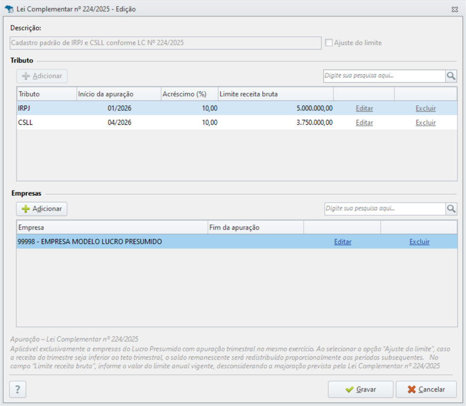Screen dimensions: 466x406
Task: Focus the Tributo search input field
Action: pyautogui.click(x=384, y=76)
